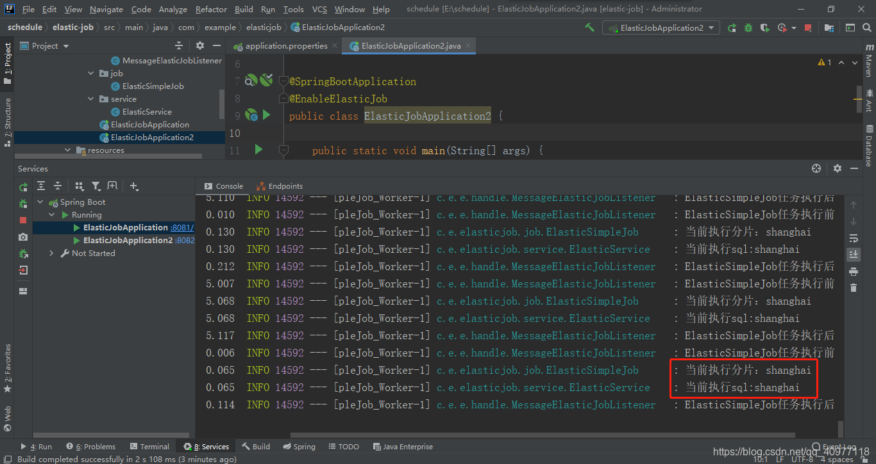Select ElasticJobApplication2 in the Services tree
This screenshot has width=876, height=464.
point(128,241)
